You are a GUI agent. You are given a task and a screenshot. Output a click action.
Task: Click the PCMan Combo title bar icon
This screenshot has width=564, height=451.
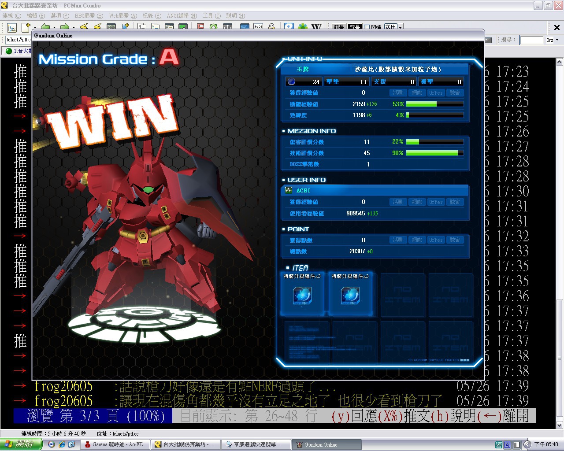(x=4, y=5)
